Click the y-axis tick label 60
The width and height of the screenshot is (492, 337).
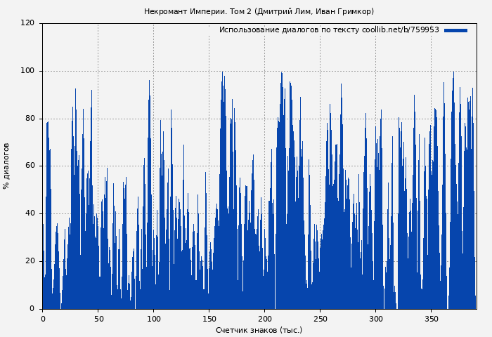pyautogui.click(x=30, y=166)
